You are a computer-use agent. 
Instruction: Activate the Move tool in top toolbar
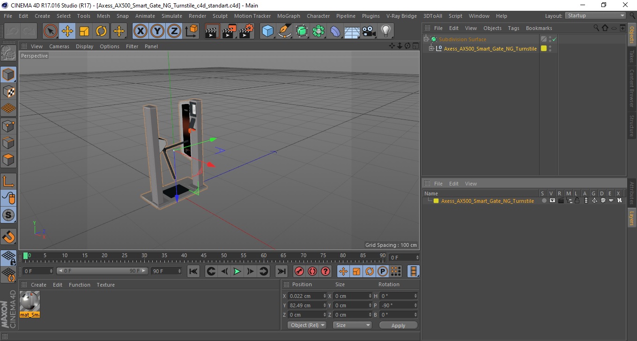click(x=67, y=31)
